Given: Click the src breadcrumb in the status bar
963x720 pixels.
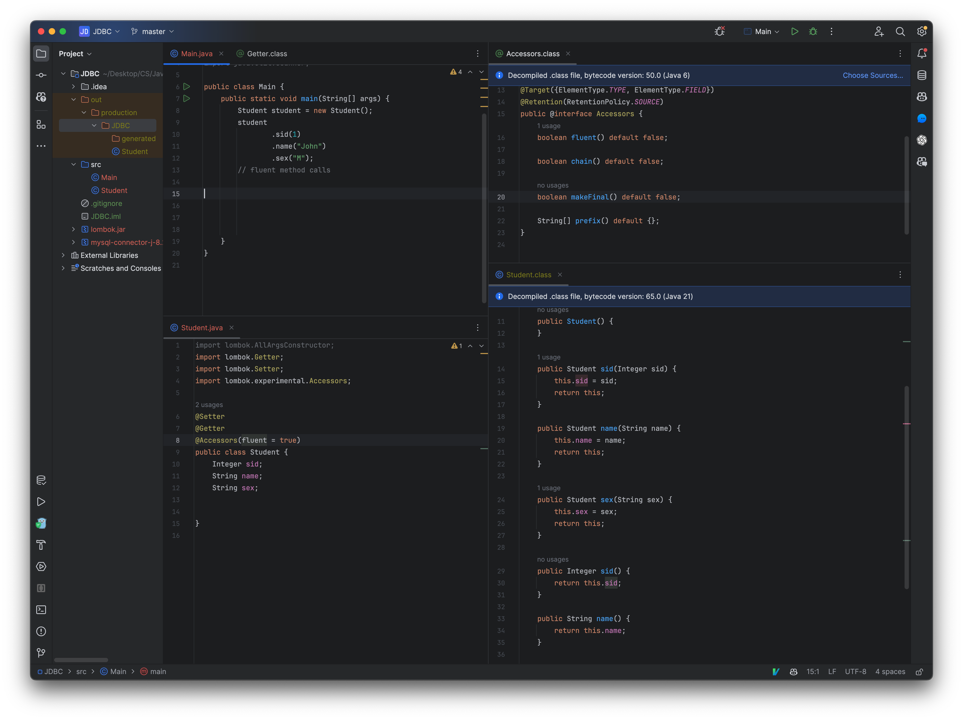Looking at the screenshot, I should click(81, 671).
